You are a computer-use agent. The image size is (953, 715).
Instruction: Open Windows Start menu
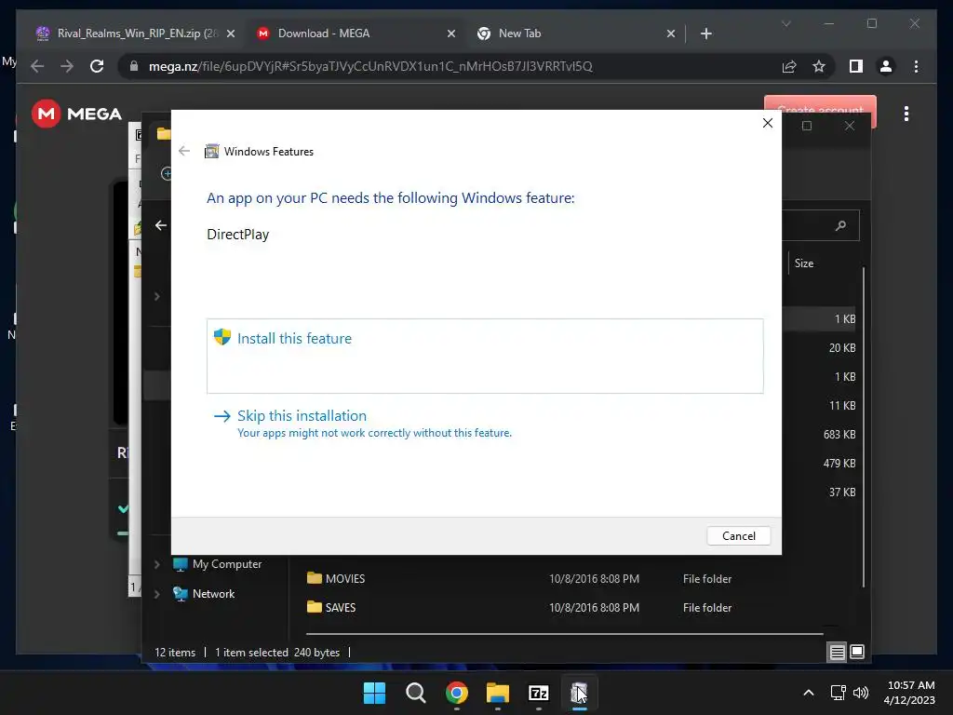pyautogui.click(x=374, y=693)
